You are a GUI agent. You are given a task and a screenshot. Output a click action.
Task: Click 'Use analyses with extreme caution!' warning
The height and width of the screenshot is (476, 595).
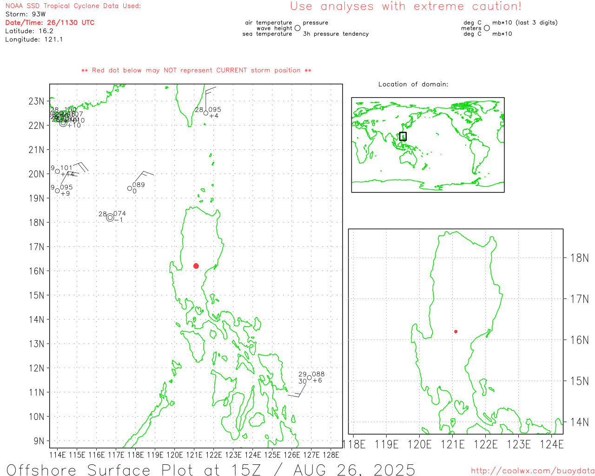click(x=406, y=7)
